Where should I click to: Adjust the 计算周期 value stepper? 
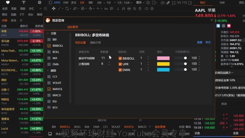(x=109, y=64)
